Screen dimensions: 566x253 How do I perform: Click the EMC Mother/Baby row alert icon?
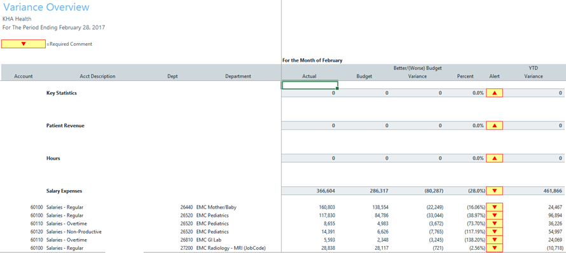pos(495,207)
